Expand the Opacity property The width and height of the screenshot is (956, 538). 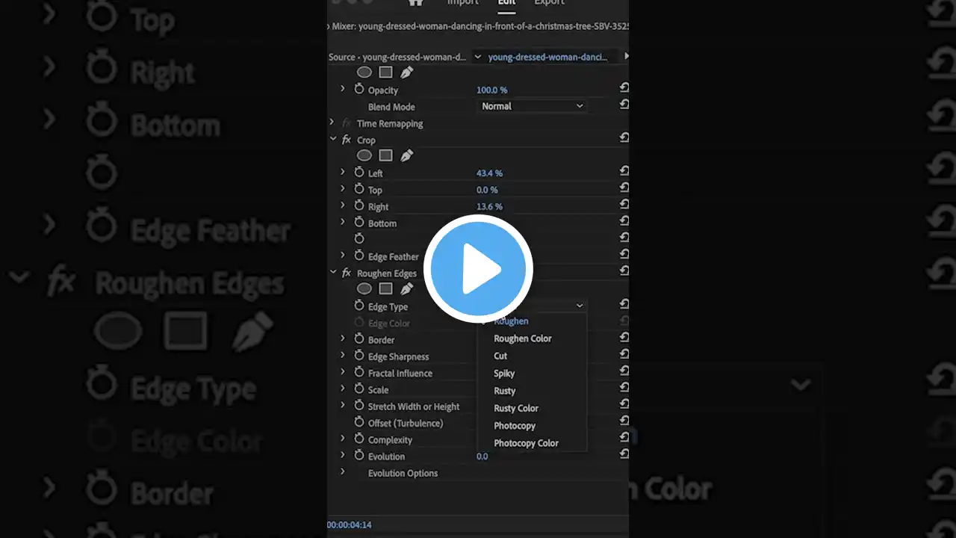343,89
